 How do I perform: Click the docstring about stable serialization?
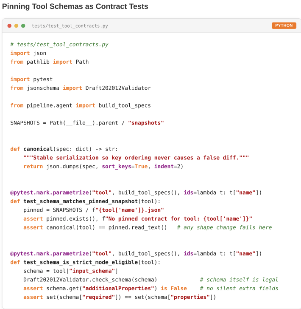[136, 158]
